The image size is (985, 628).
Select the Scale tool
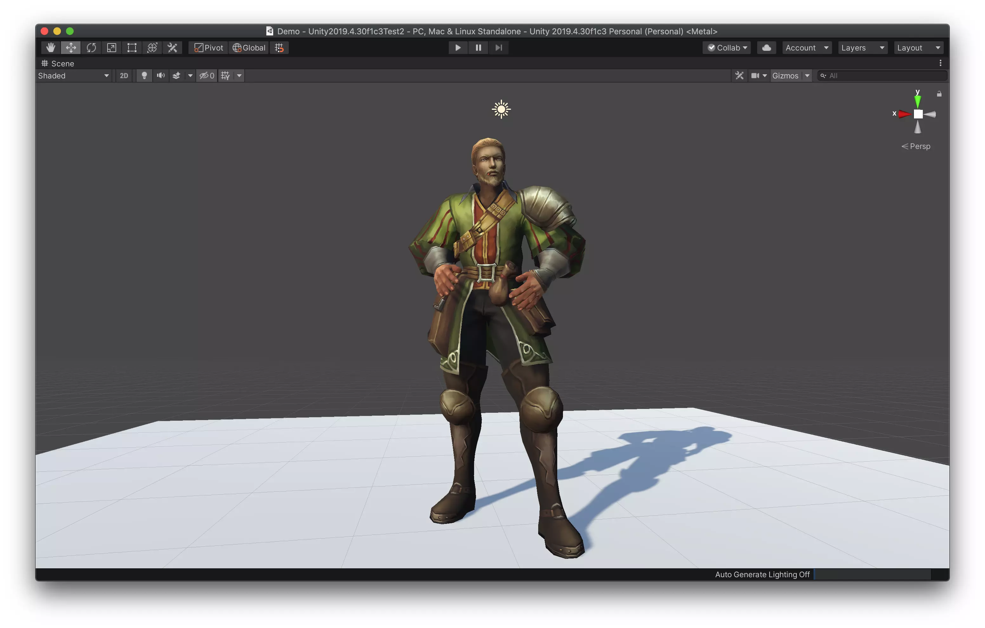111,48
